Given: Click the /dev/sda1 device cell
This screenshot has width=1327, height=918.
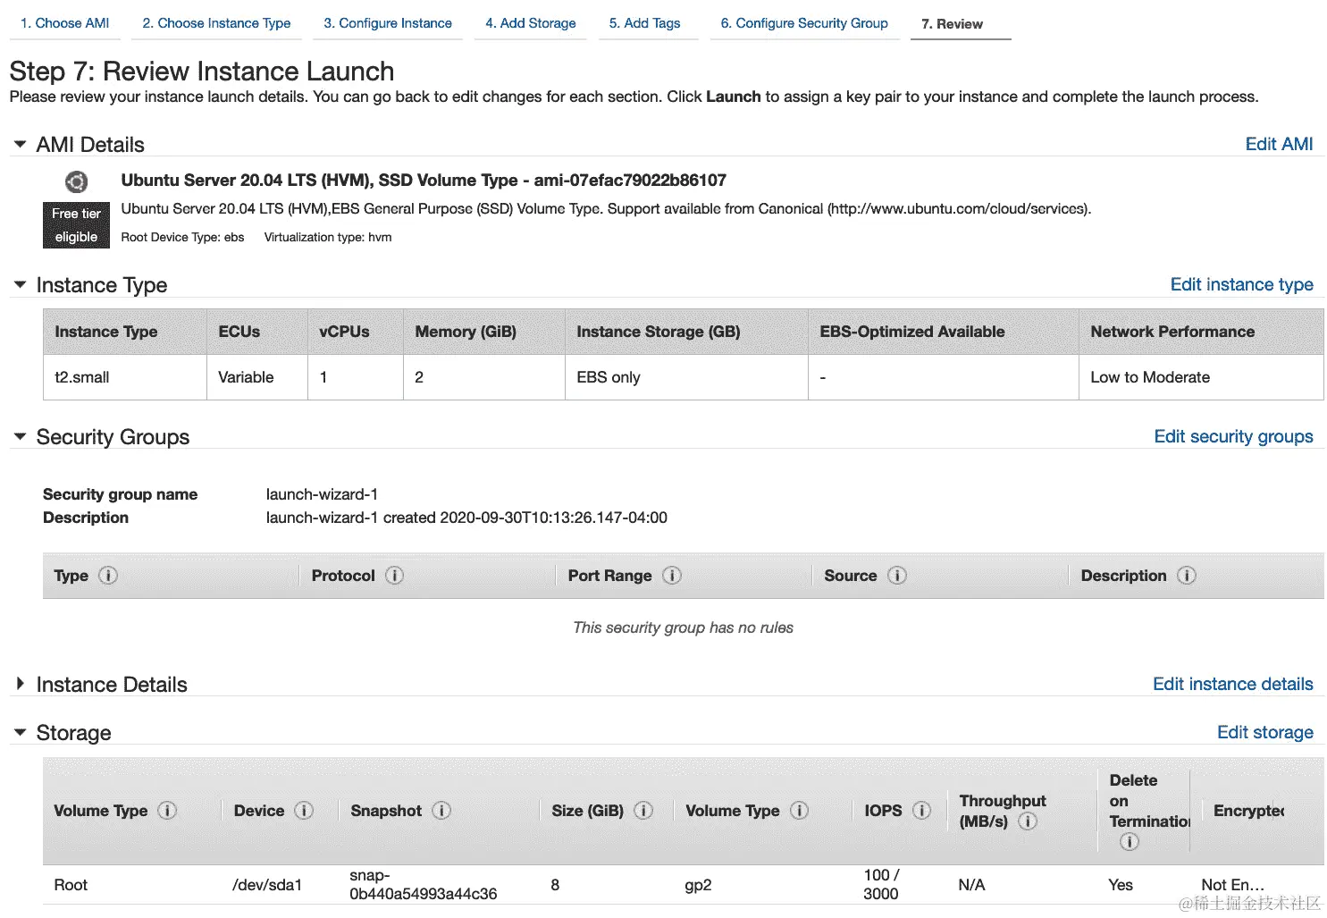Looking at the screenshot, I should pos(267,885).
